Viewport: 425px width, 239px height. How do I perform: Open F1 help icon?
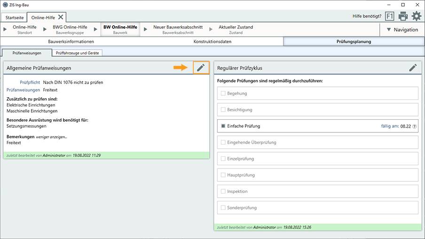coord(390,16)
